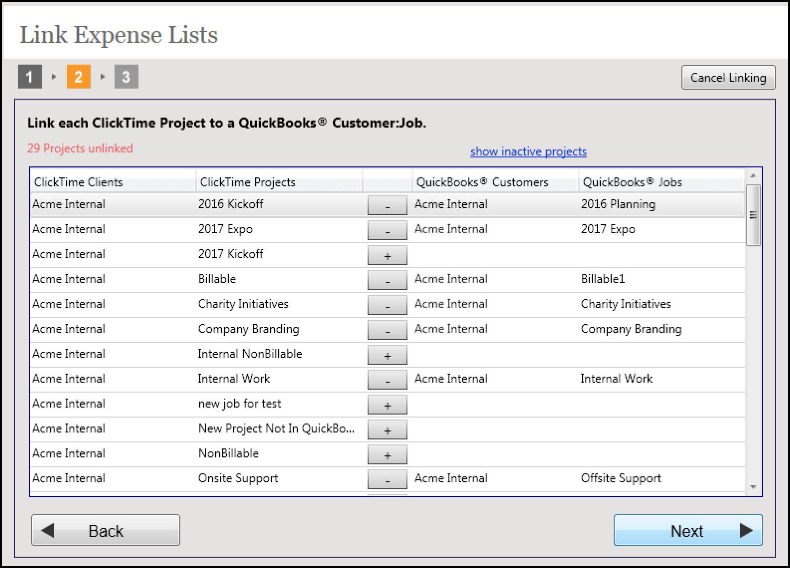Select the 2017 Expo ClickTime project cell
The height and width of the screenshot is (568, 790).
point(225,229)
